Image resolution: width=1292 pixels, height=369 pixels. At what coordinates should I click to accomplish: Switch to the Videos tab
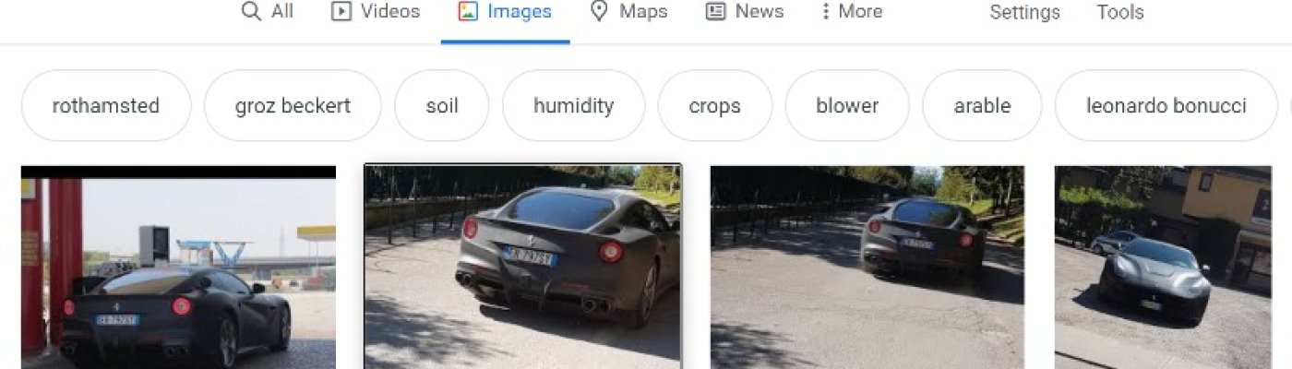coord(376,12)
